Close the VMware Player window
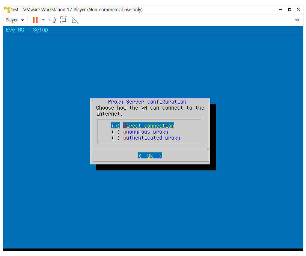Image resolution: width=306 pixels, height=256 pixels. point(298,9)
